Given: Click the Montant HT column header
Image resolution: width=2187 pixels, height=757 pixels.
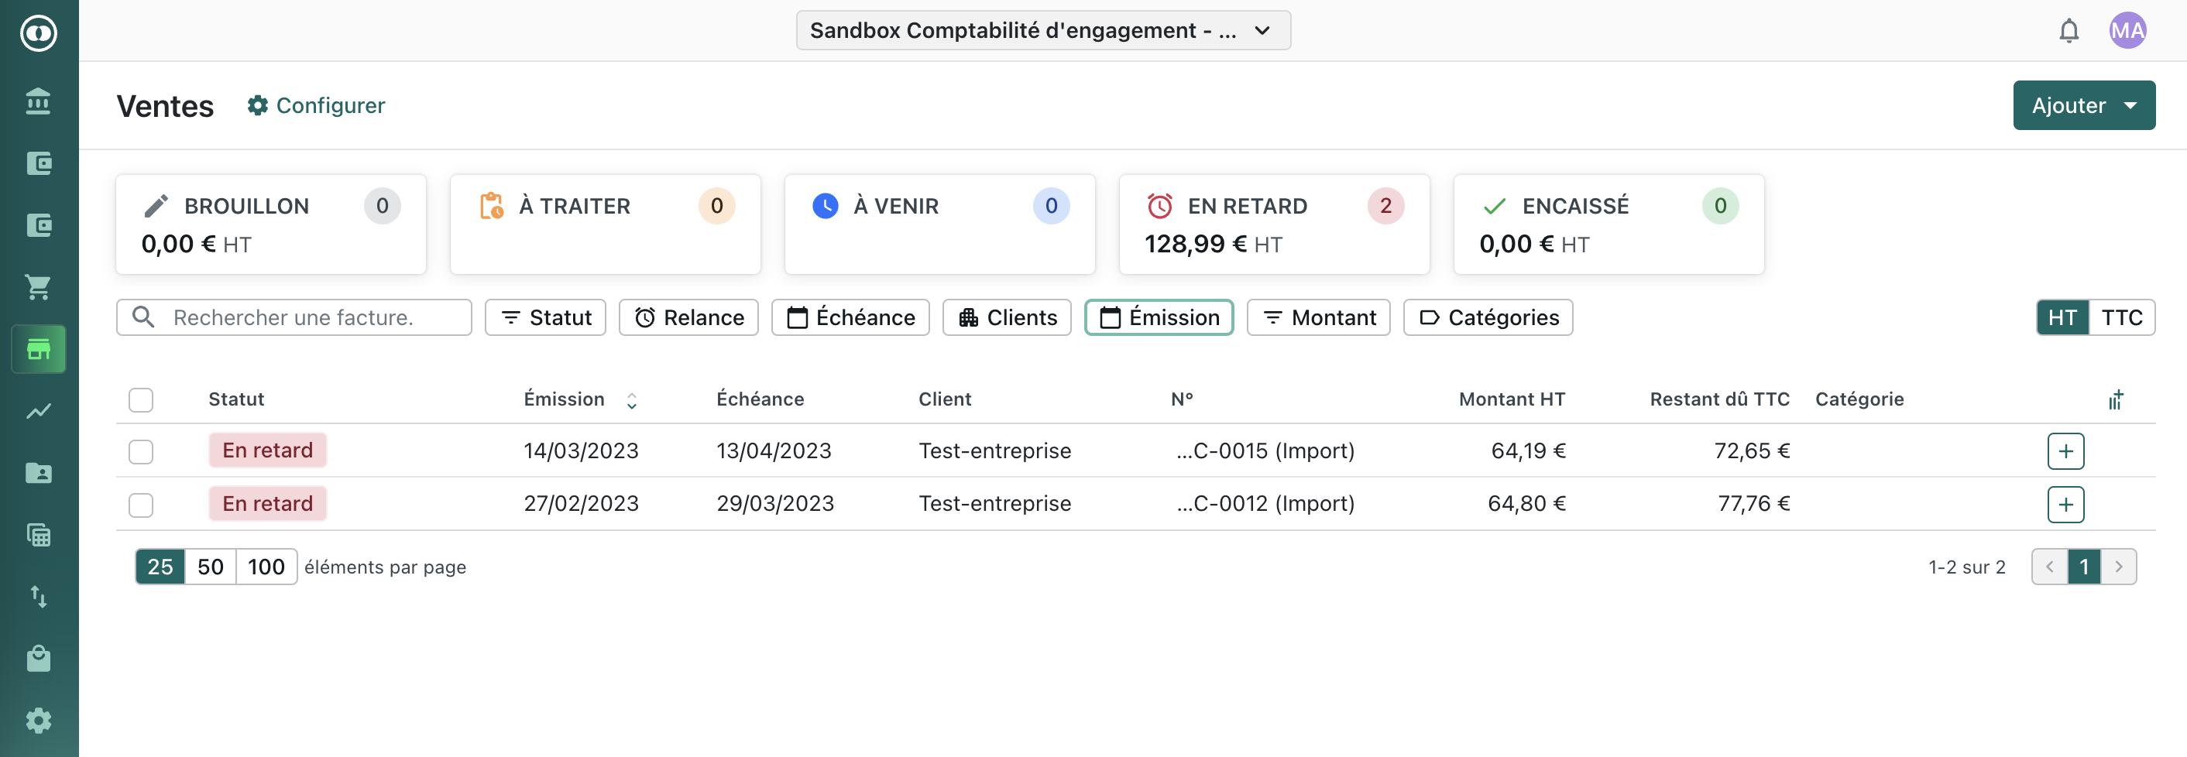Looking at the screenshot, I should tap(1512, 399).
